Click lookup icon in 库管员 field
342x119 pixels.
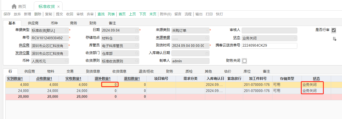(x=137, y=46)
